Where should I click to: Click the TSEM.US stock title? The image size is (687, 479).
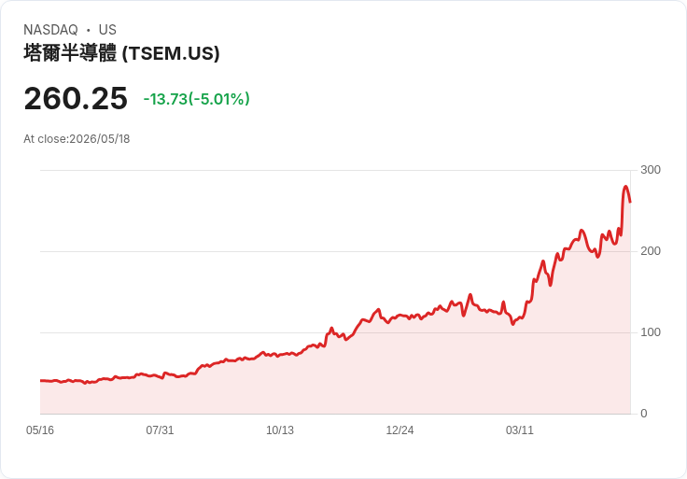pos(121,53)
